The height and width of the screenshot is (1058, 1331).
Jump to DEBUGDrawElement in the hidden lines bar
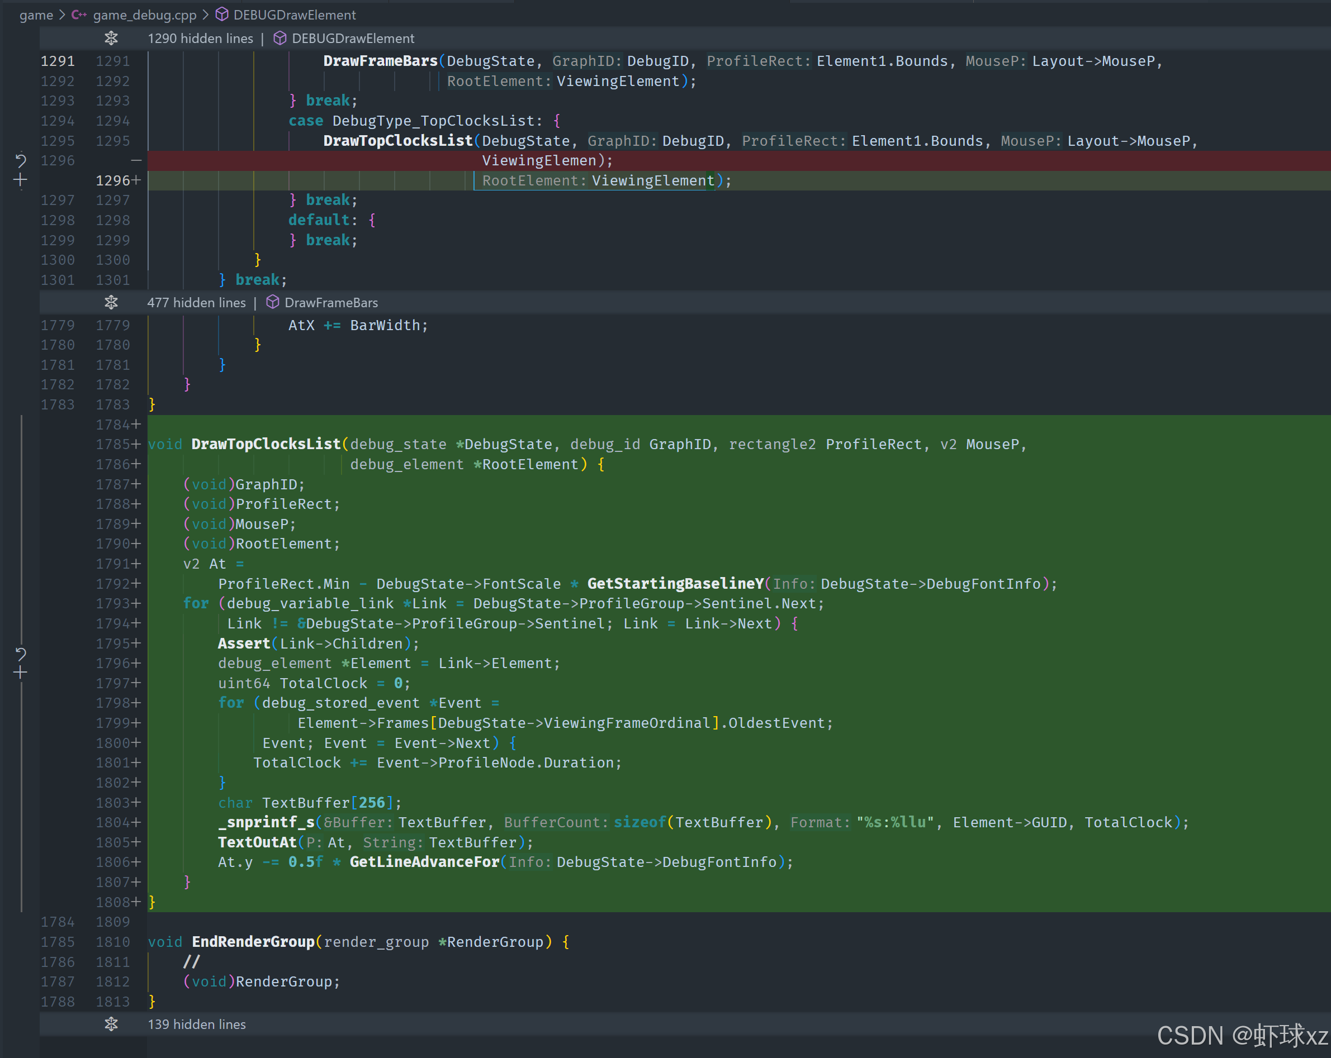tap(353, 38)
